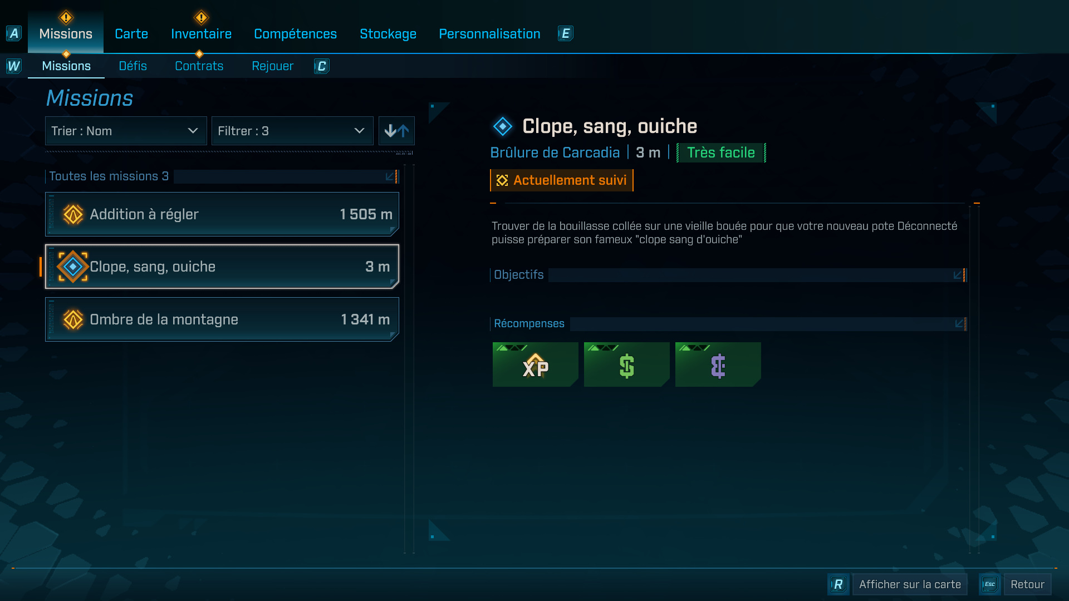Click the R key icon for map display
This screenshot has height=601, width=1069.
click(x=838, y=584)
